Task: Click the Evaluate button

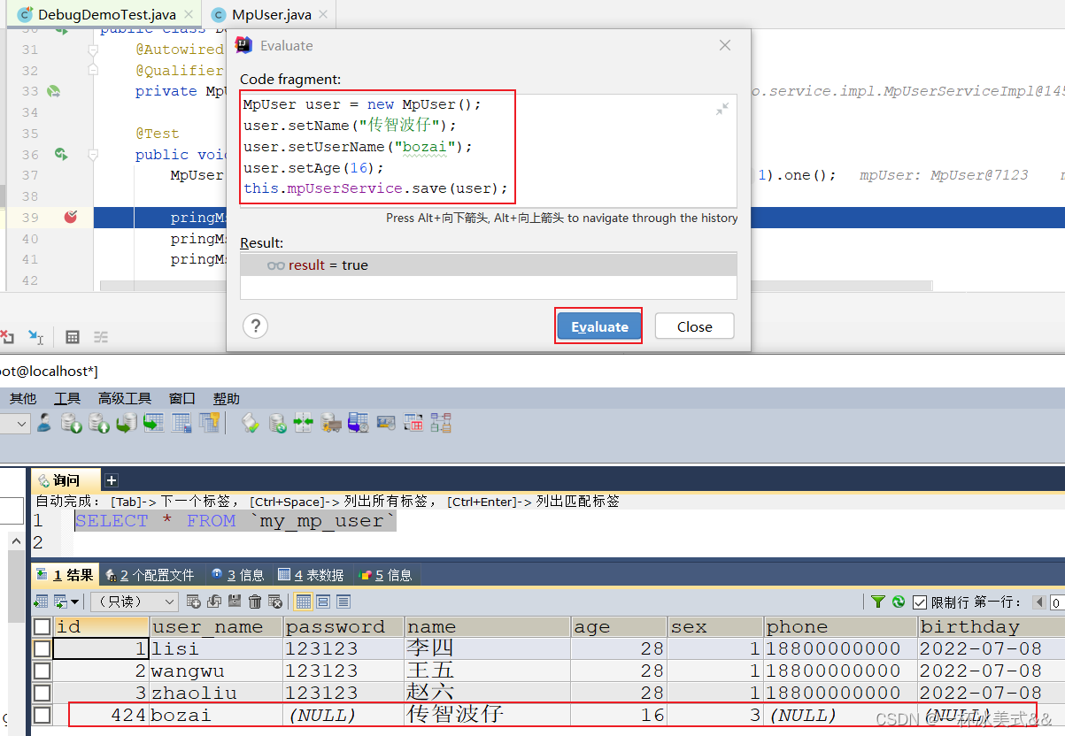Action: click(599, 326)
